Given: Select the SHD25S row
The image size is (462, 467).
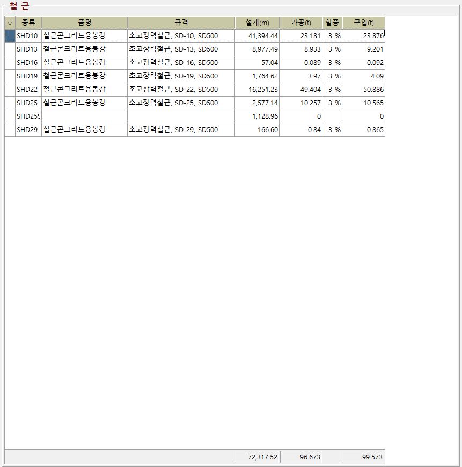Looking at the screenshot, I should [28, 116].
